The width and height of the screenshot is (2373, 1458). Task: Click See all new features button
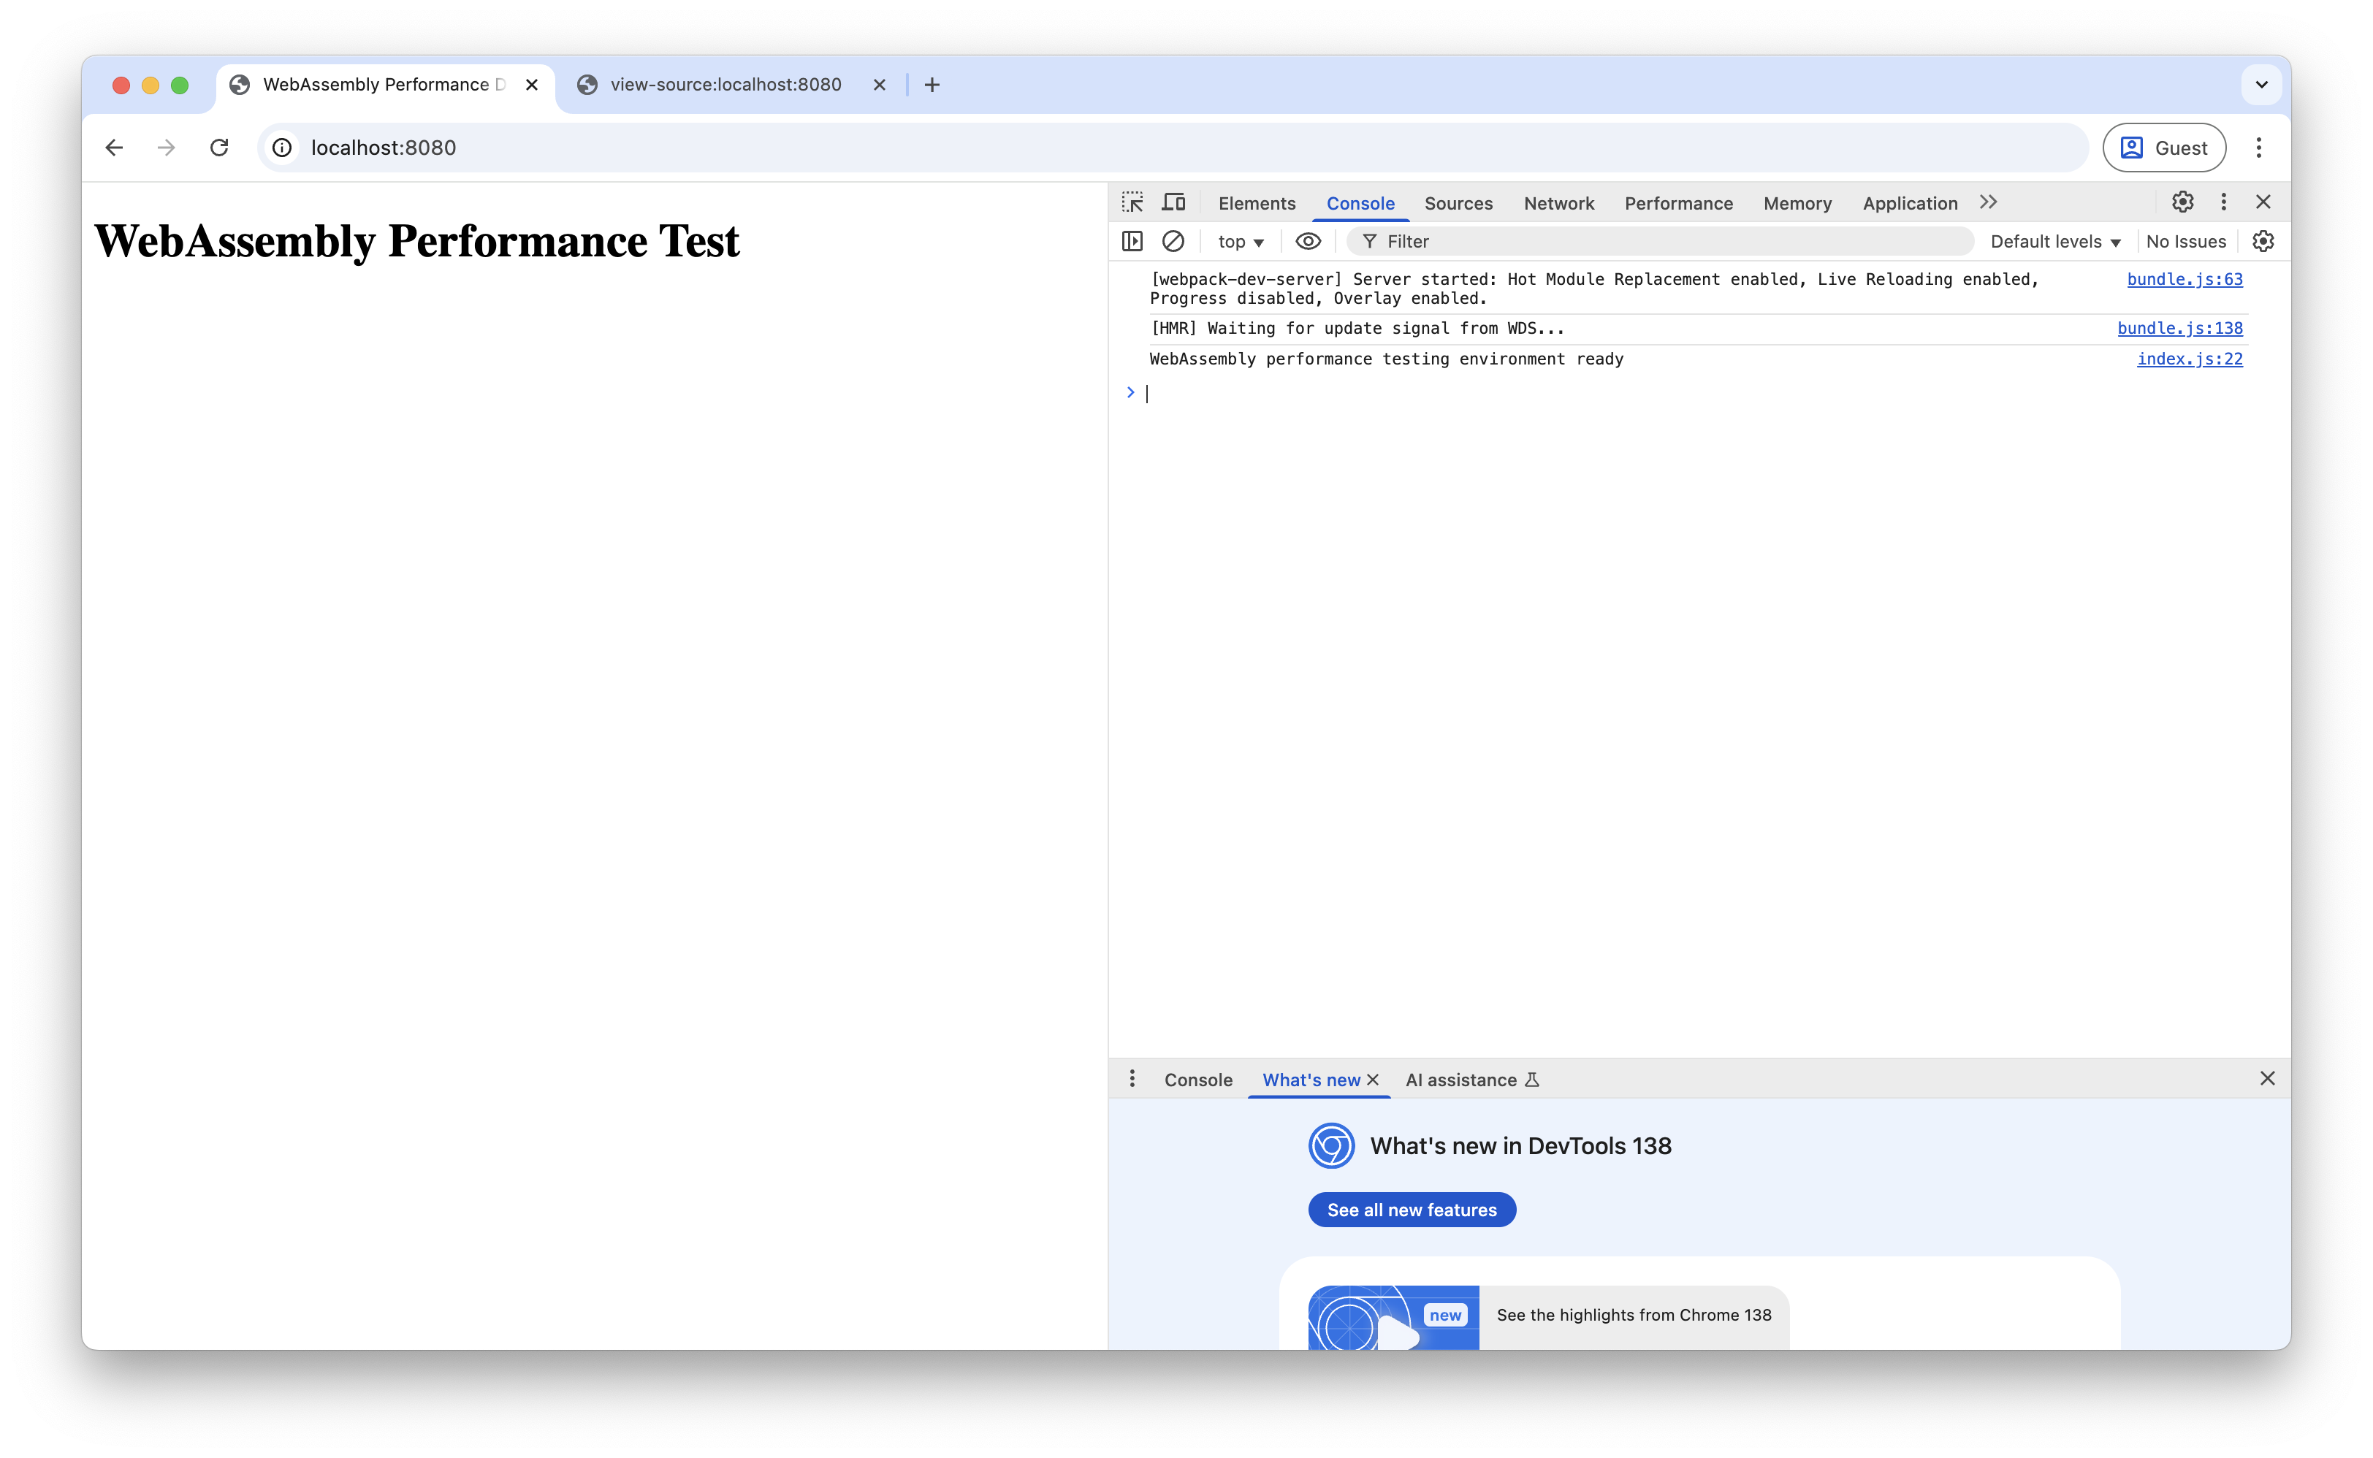[x=1412, y=1210]
